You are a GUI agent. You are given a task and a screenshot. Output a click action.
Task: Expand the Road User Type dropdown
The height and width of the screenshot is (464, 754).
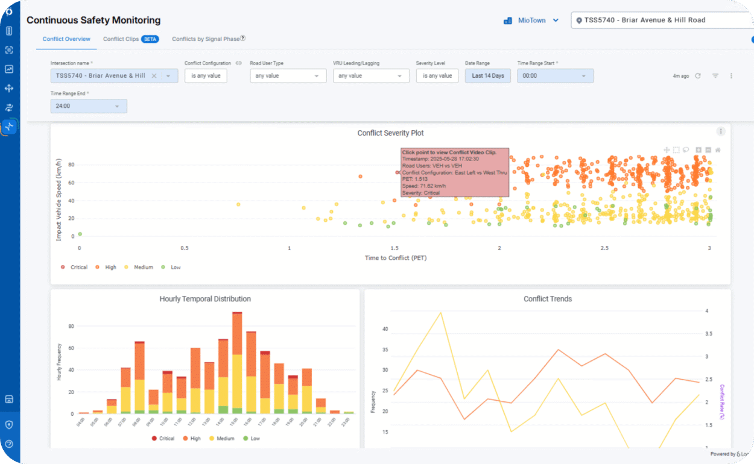(x=288, y=76)
